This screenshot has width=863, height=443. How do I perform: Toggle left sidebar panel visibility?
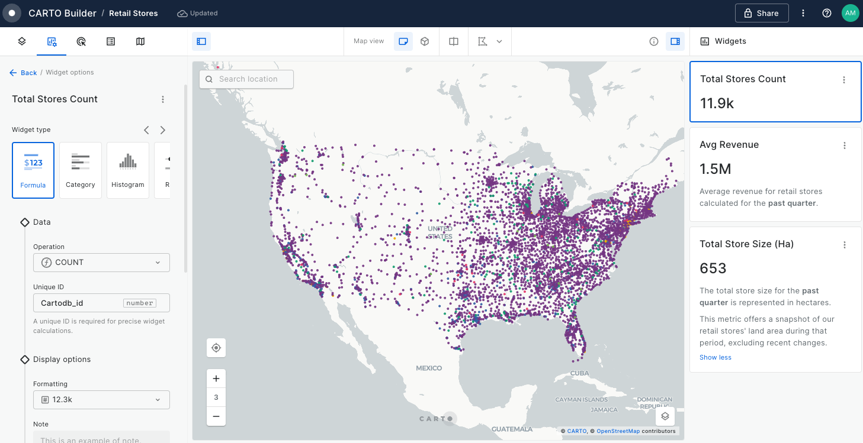click(201, 41)
